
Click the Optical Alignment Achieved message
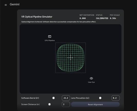tap(59, 22)
